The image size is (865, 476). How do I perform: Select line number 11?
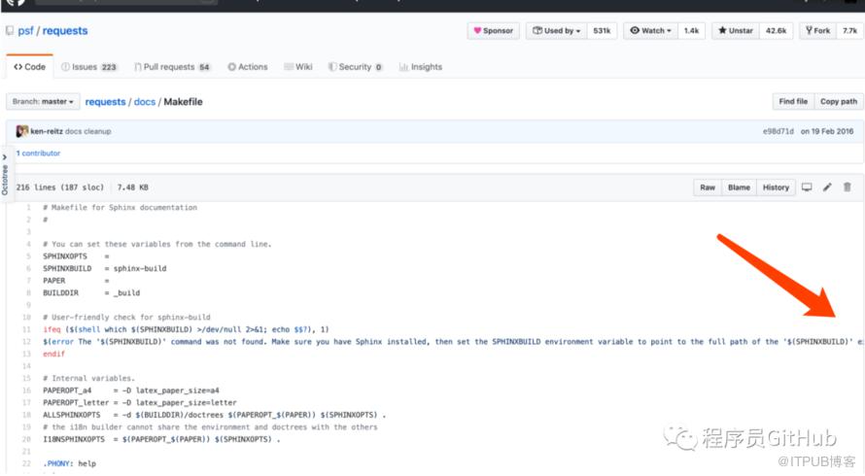[x=26, y=329]
